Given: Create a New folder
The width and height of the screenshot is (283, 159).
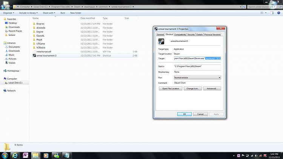Looking at the screenshot, I should click(75, 13).
